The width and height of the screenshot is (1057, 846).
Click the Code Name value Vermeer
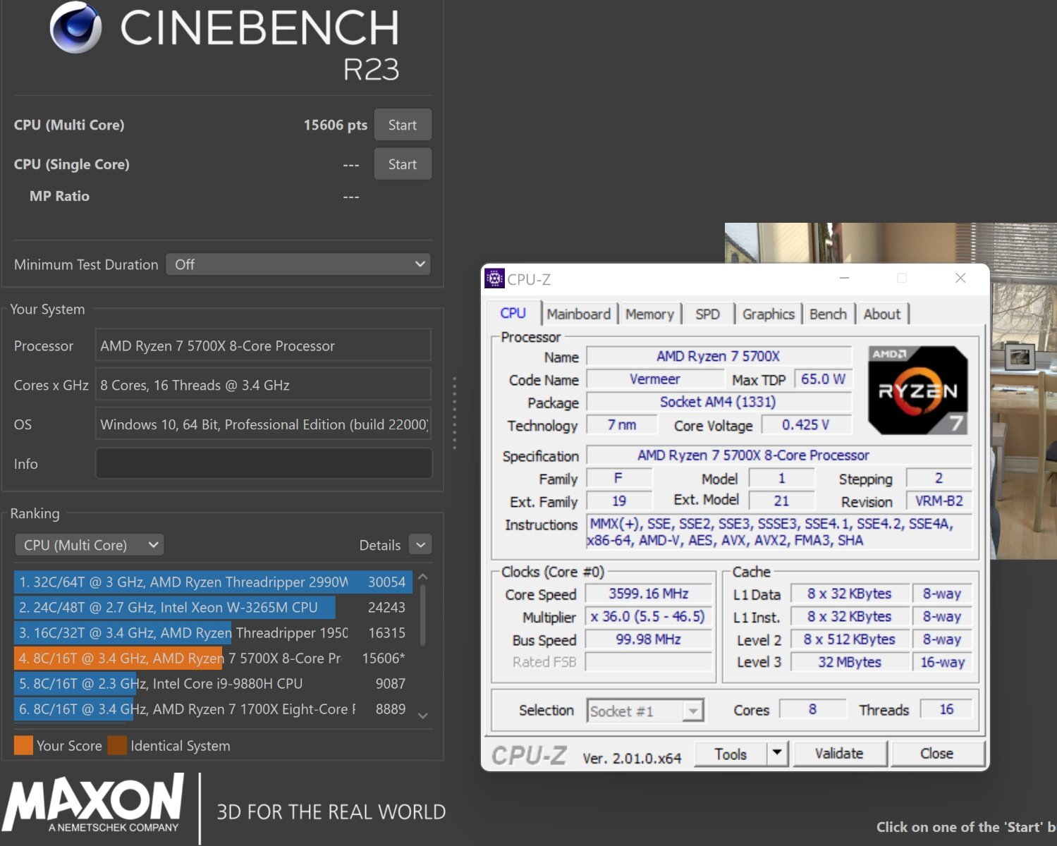[x=655, y=379]
